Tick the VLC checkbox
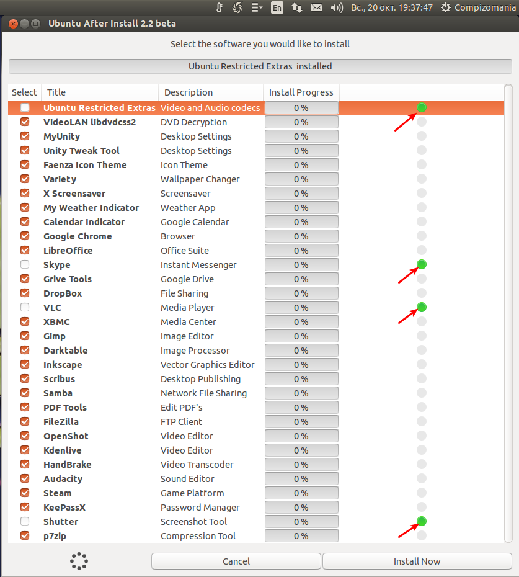The width and height of the screenshot is (519, 577). pyautogui.click(x=25, y=307)
